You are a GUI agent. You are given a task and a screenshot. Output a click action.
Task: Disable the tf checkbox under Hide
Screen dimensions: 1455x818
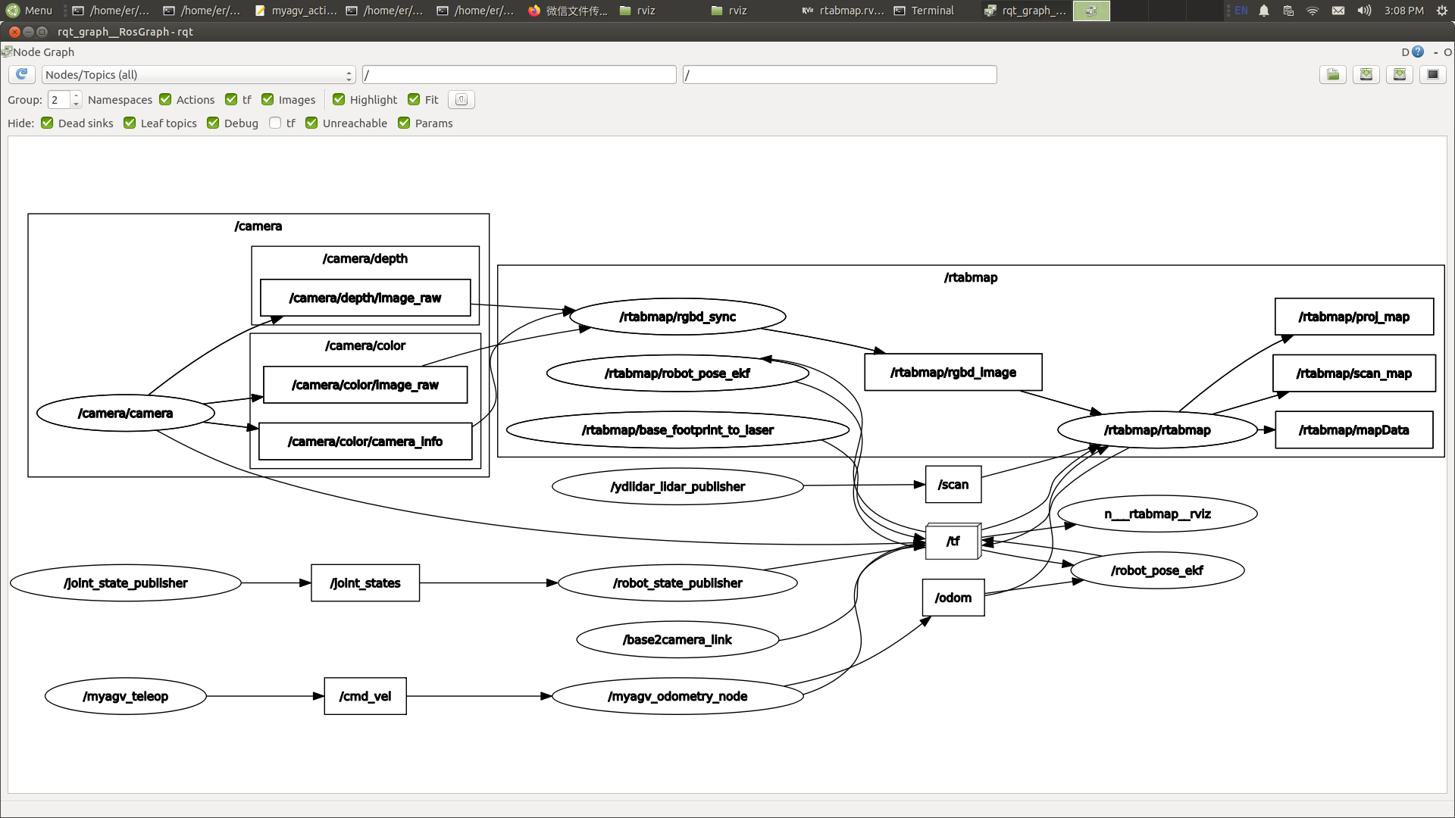point(276,122)
